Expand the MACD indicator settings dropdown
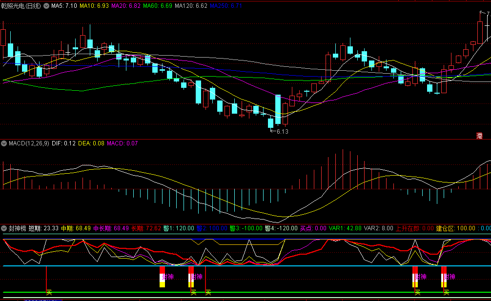The image size is (491, 301). click(4, 143)
